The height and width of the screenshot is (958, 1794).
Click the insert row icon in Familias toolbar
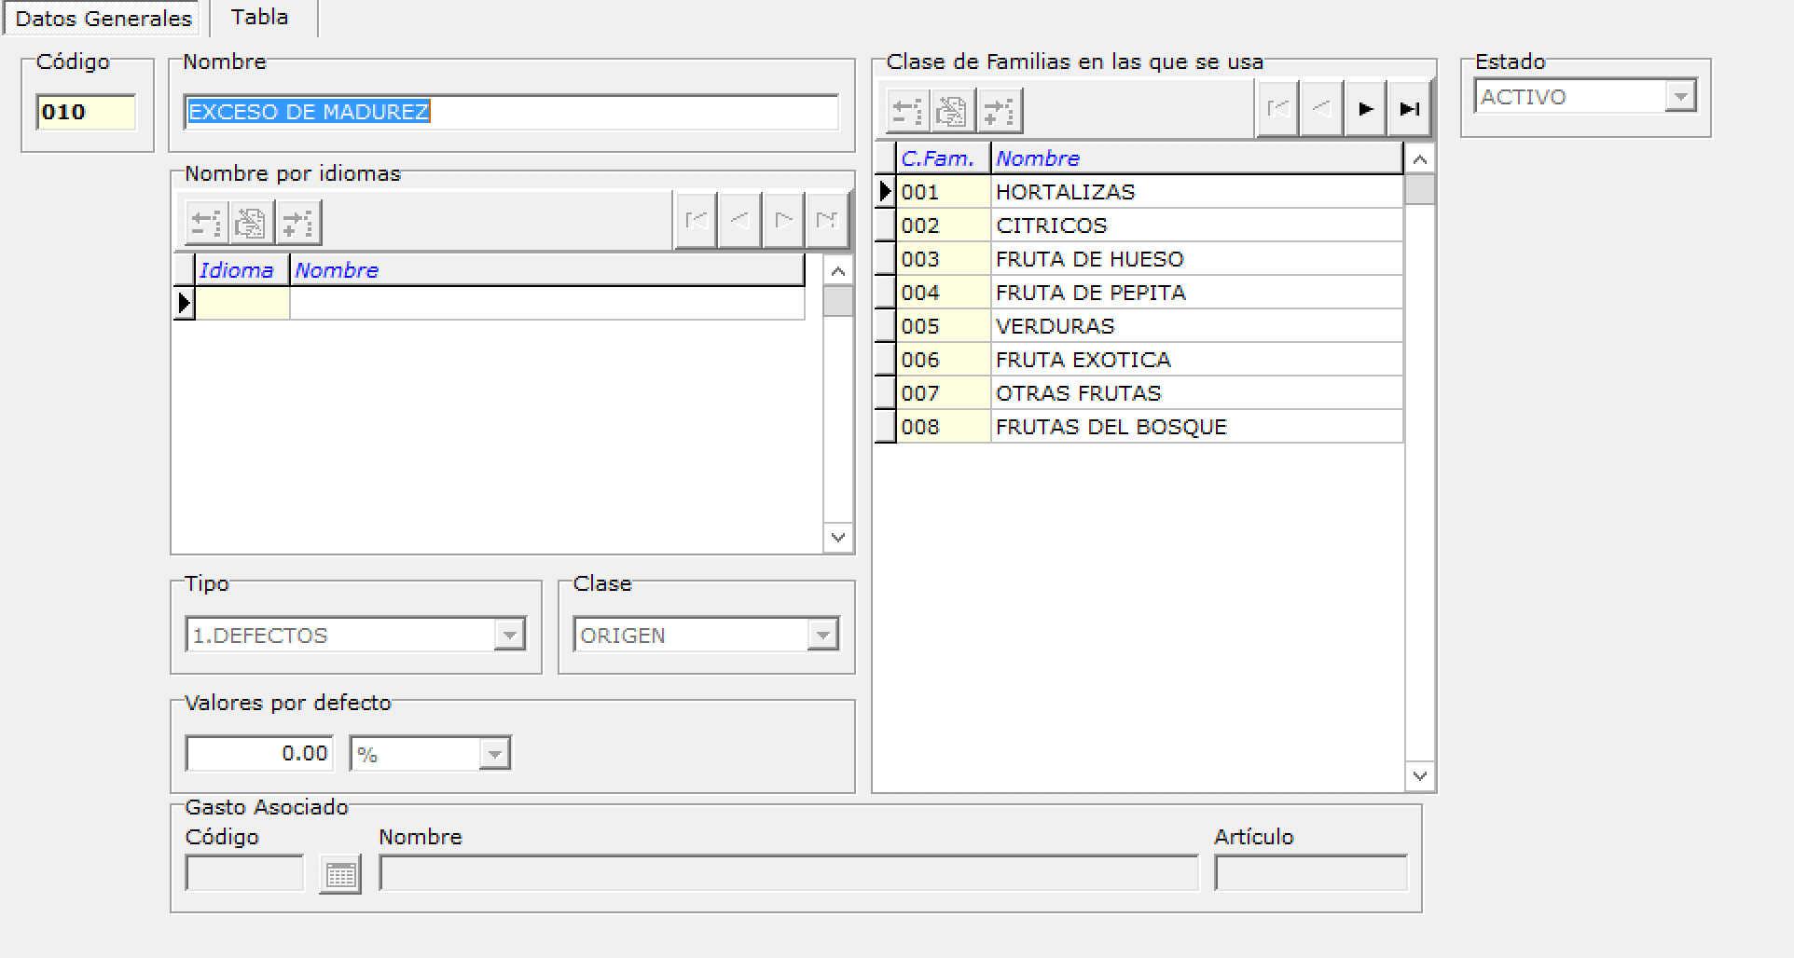click(x=1000, y=111)
